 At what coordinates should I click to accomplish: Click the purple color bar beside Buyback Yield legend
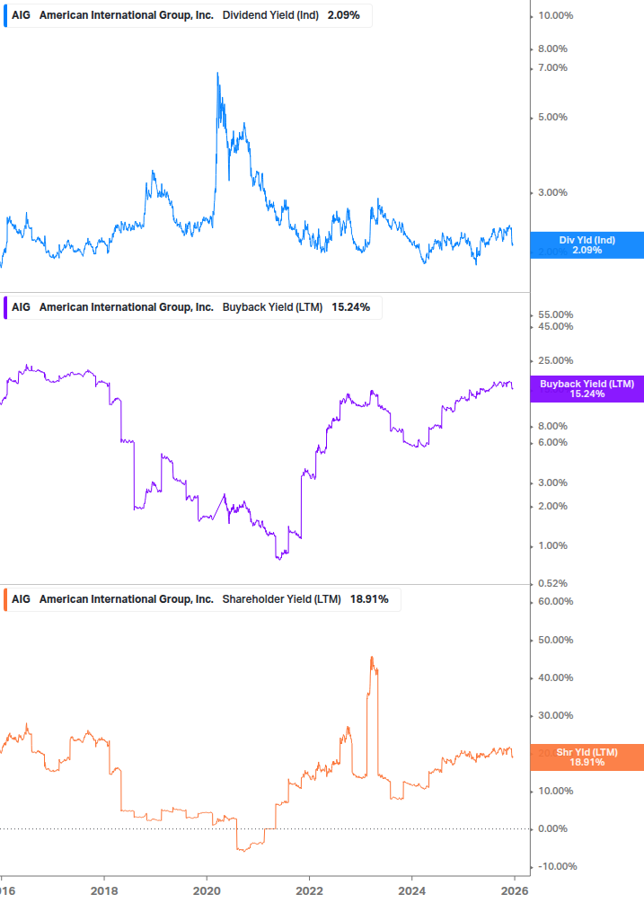pyautogui.click(x=5, y=307)
